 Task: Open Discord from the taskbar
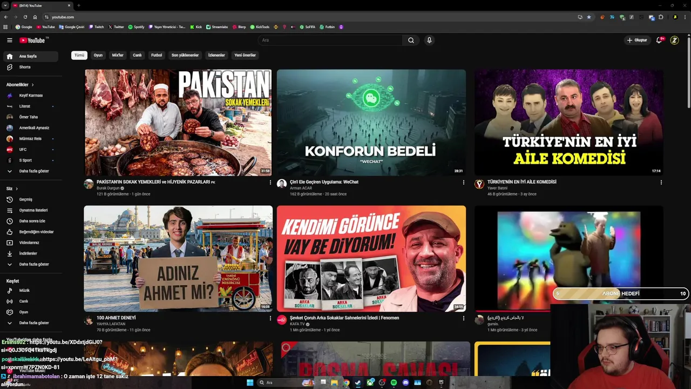[405, 383]
